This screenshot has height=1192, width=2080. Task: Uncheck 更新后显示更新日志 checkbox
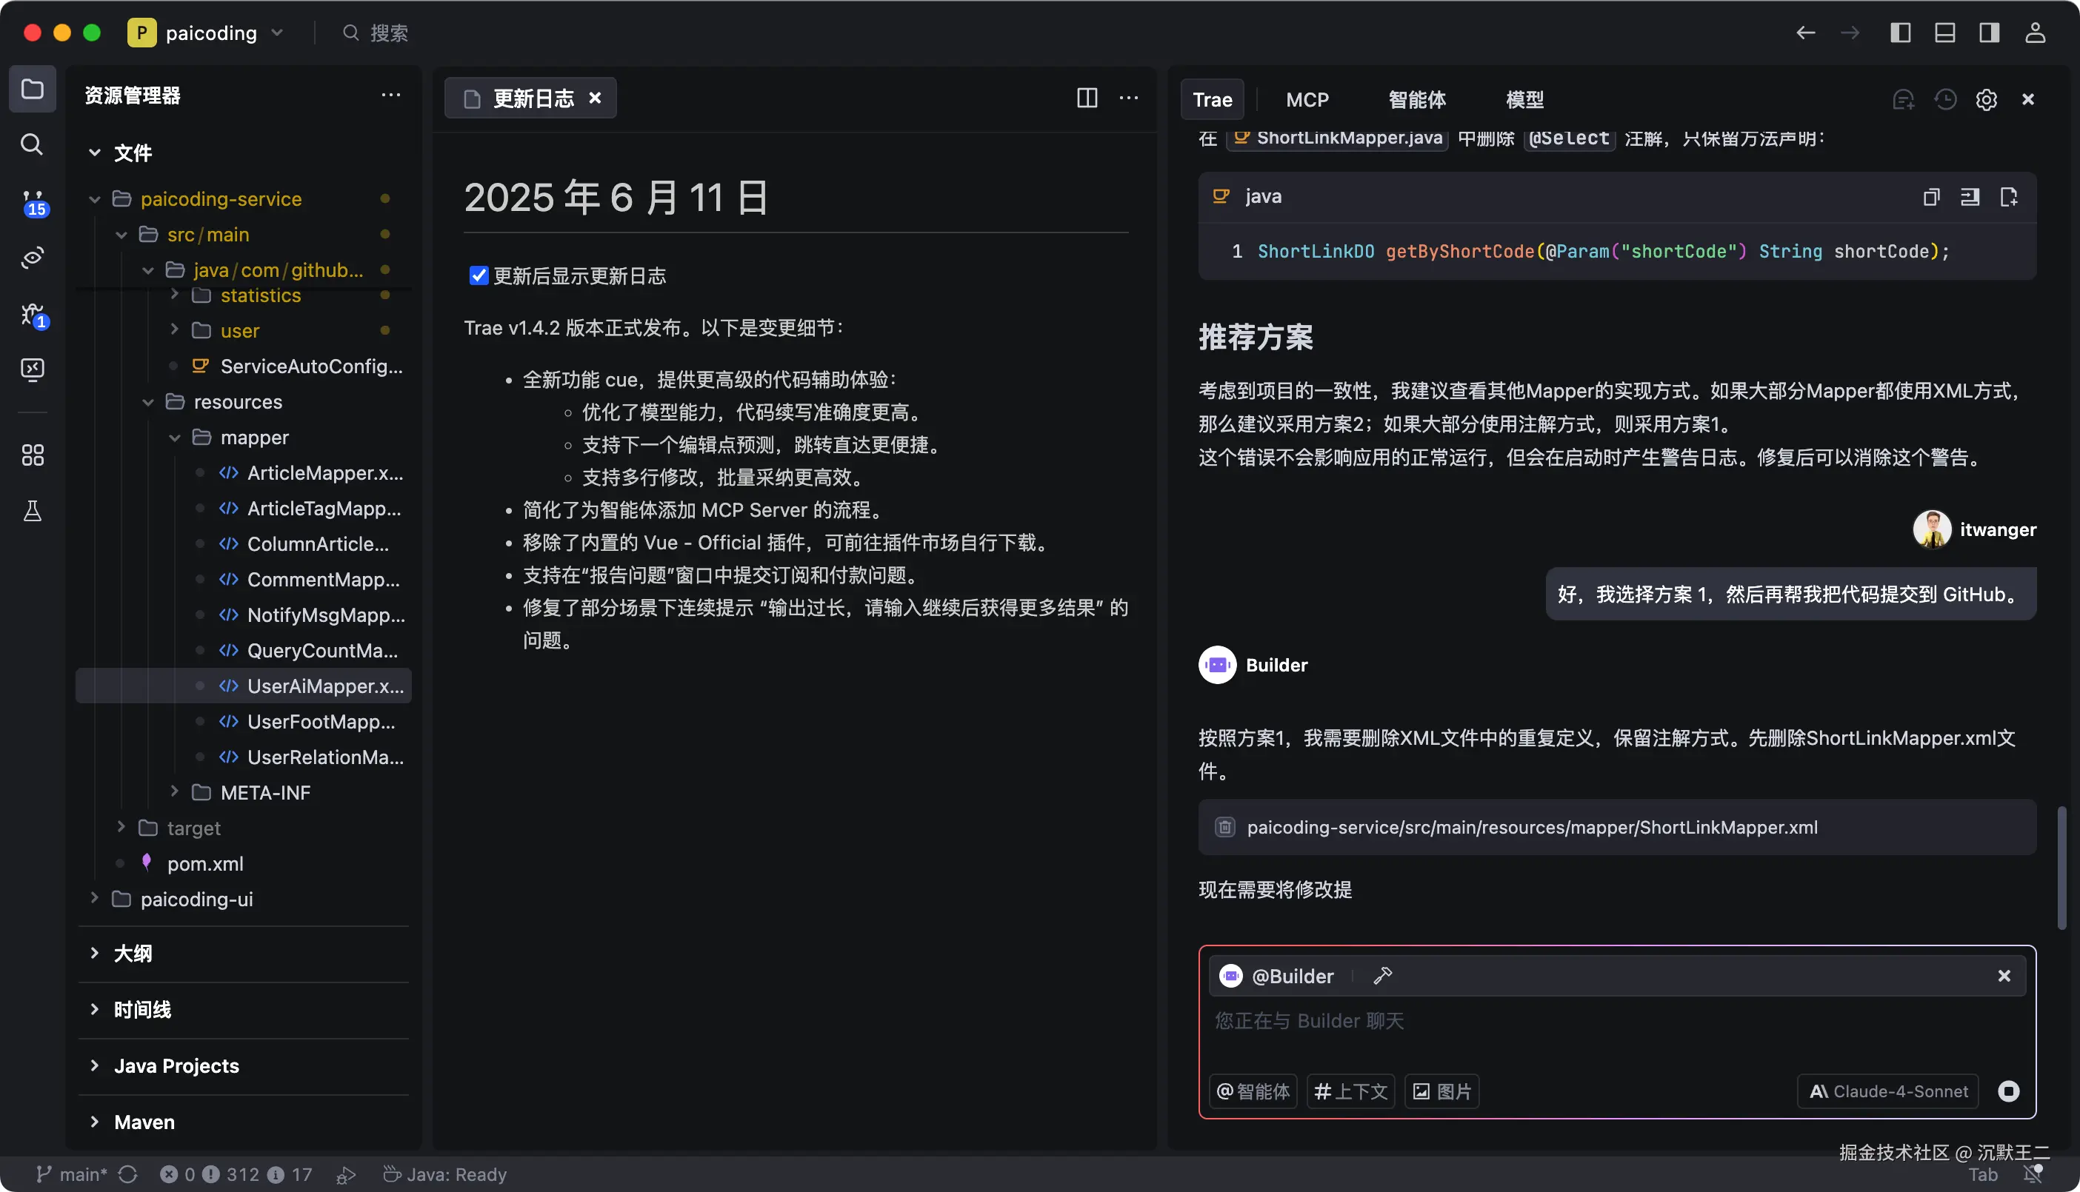pyautogui.click(x=479, y=276)
